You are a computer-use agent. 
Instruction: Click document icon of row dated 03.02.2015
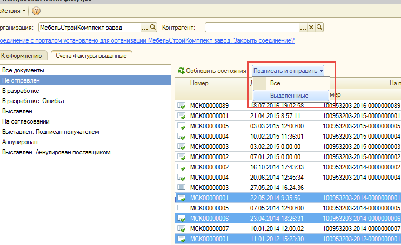coord(182,147)
